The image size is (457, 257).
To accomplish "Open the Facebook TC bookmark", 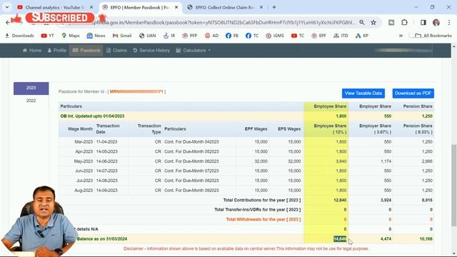I will 252,36.
